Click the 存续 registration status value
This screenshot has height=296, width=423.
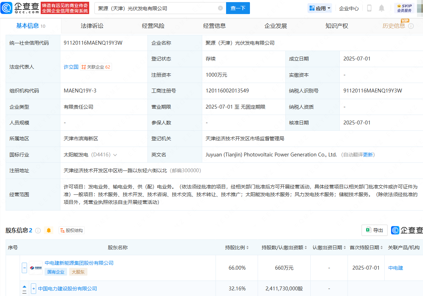(x=211, y=59)
